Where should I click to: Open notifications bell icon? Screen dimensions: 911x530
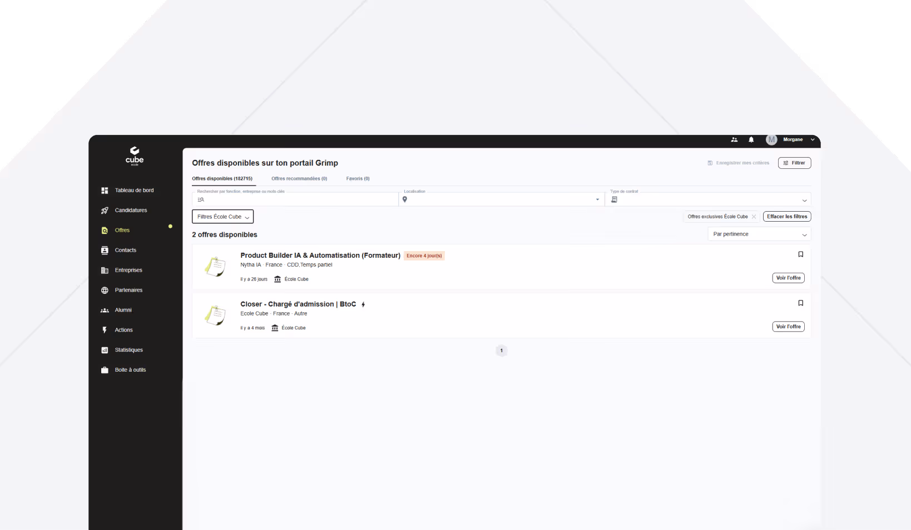(x=751, y=140)
